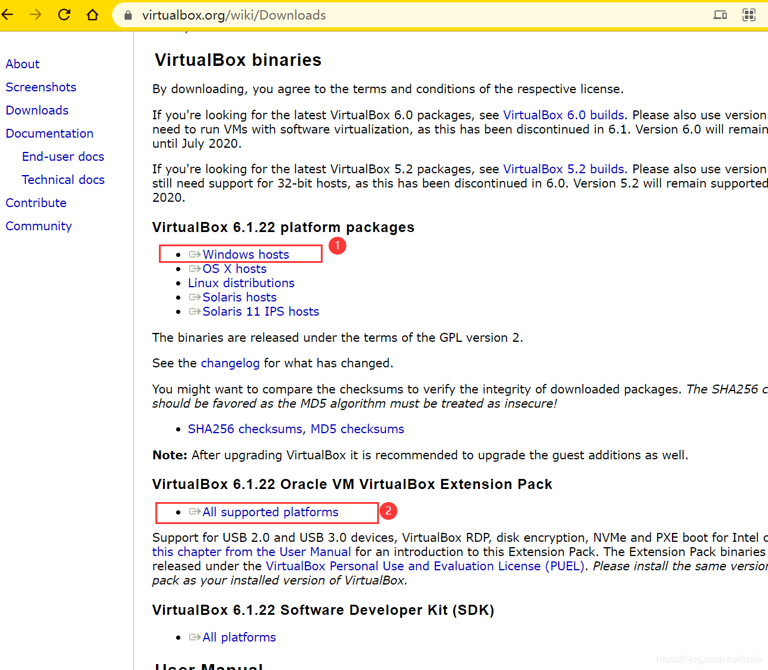Reload the page with the refresh icon
Viewport: 768px width, 670px height.
pyautogui.click(x=64, y=14)
